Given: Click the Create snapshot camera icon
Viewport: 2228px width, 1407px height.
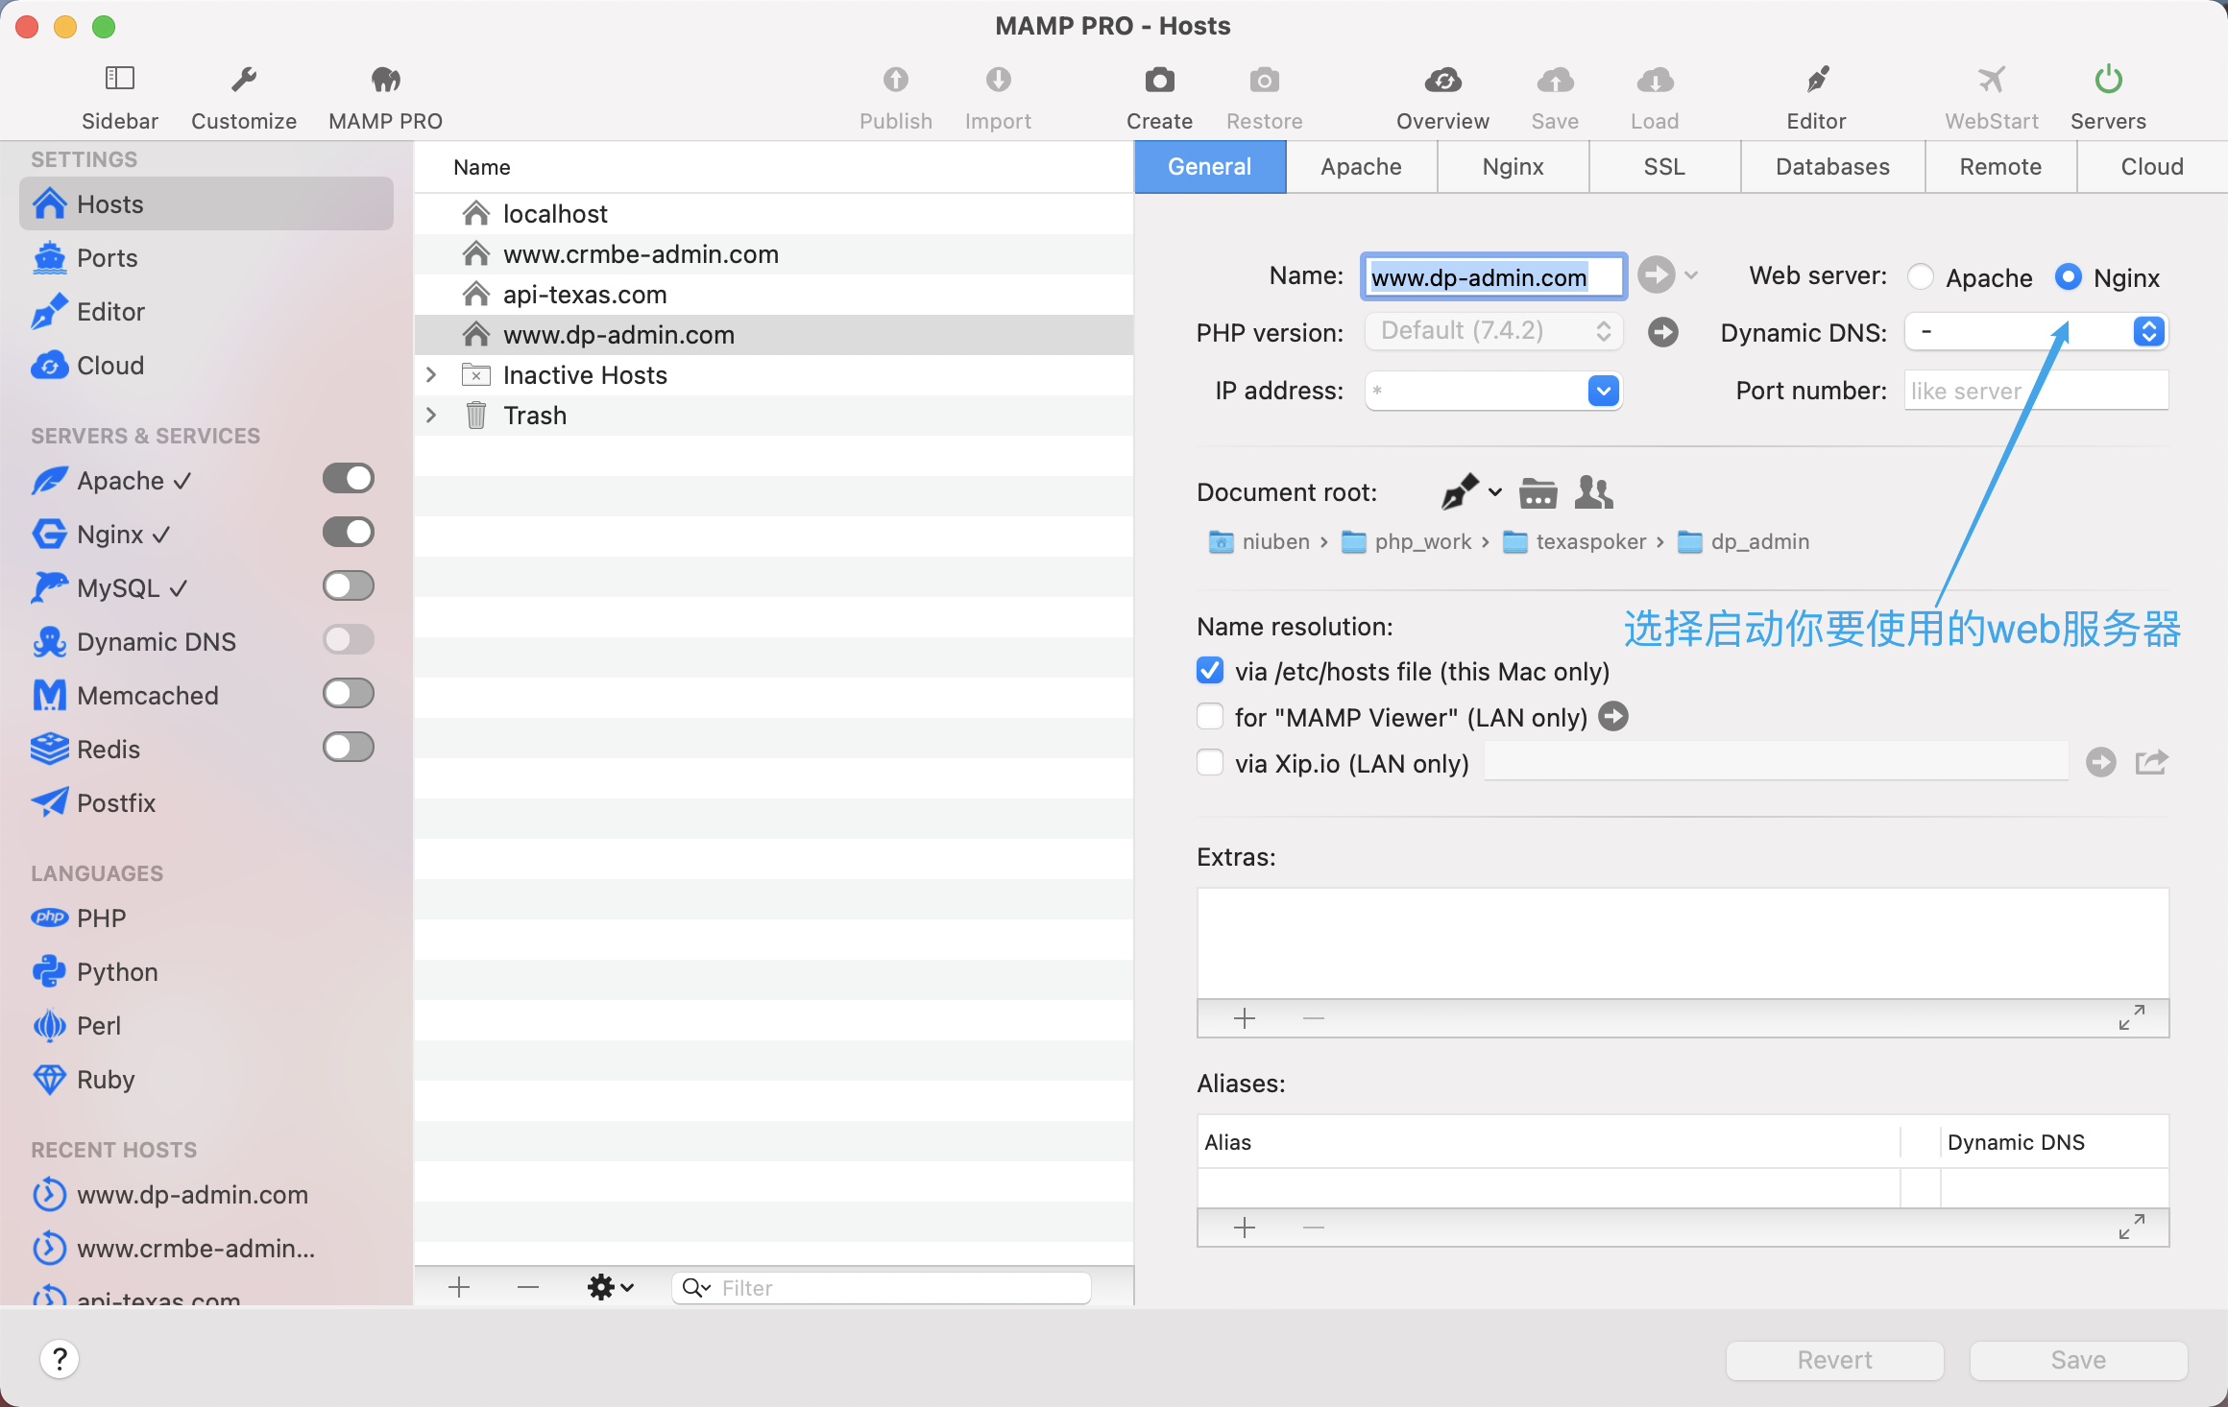Looking at the screenshot, I should pyautogui.click(x=1159, y=81).
